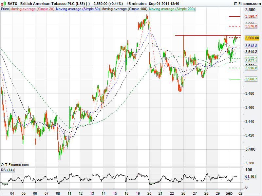Click the red 3,590.7 price label
The width and height of the screenshot is (262, 196).
click(251, 16)
